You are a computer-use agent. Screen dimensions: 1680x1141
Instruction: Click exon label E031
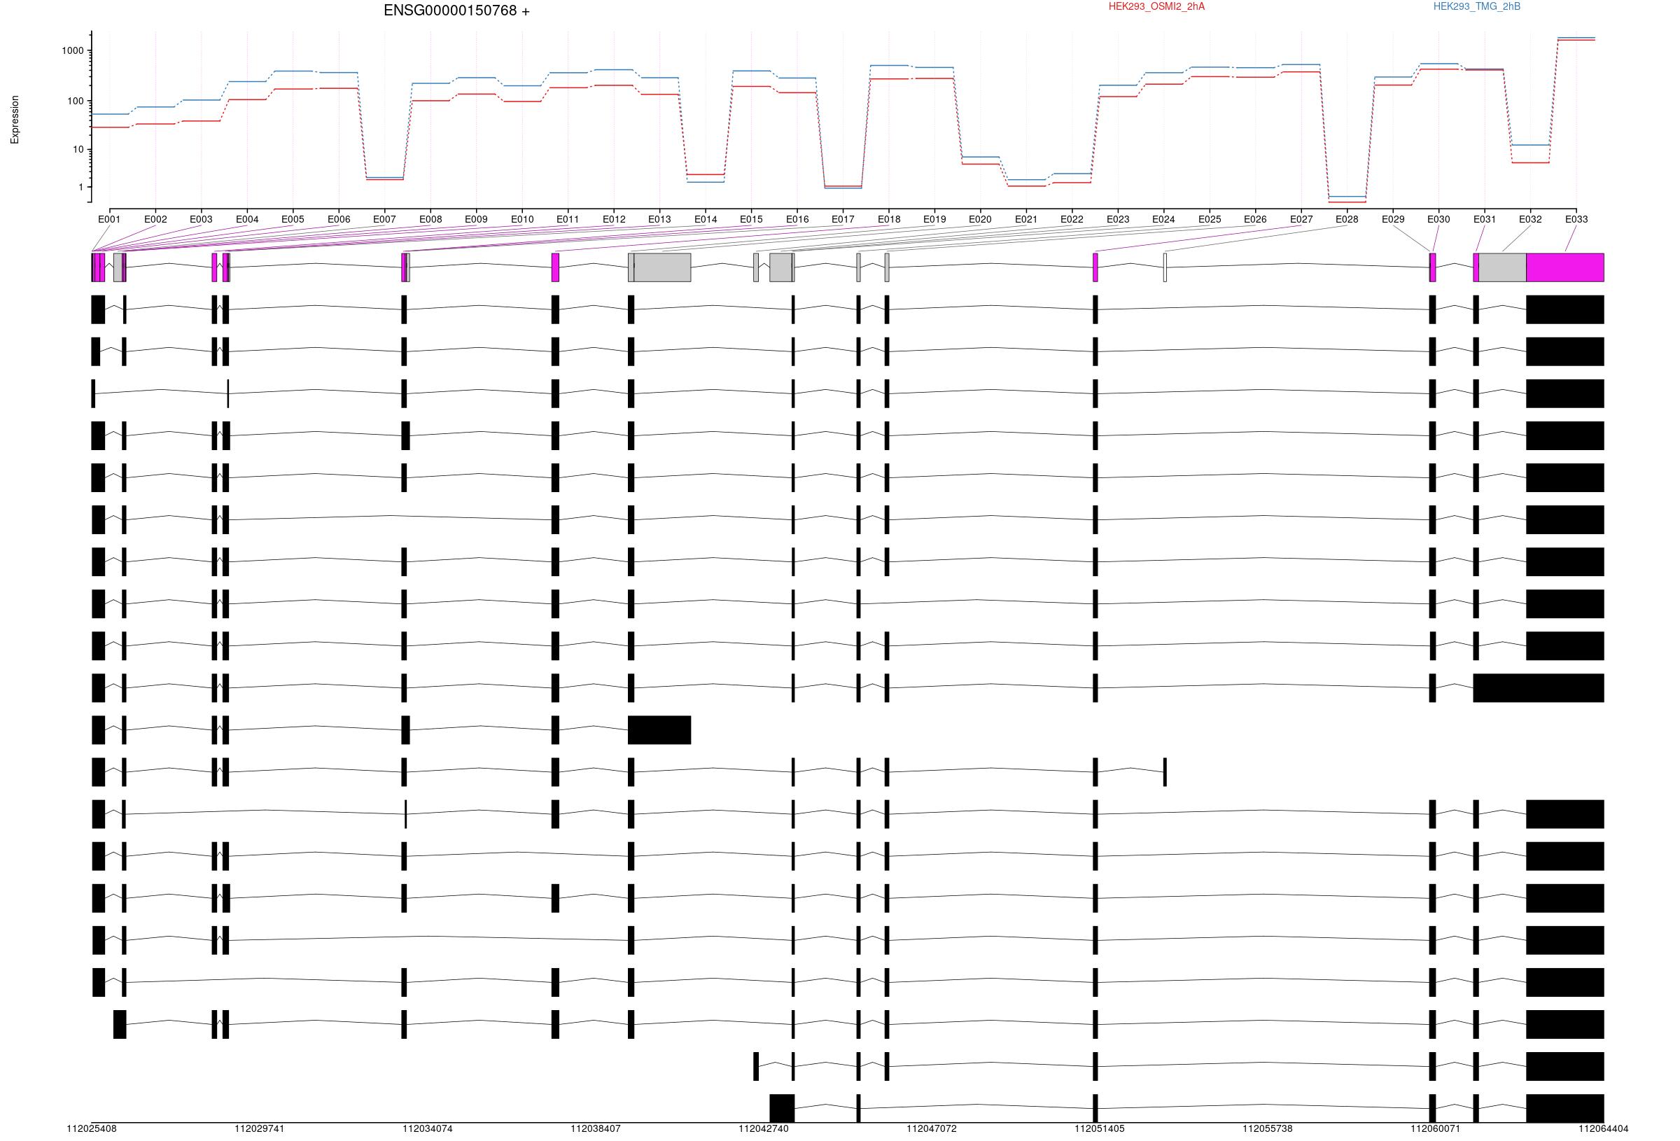(x=1485, y=219)
